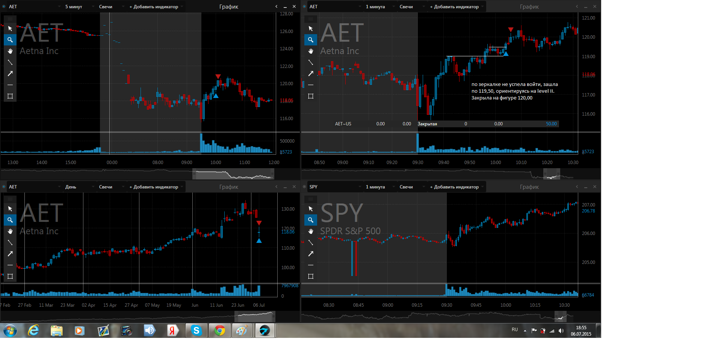Click 'График' title of AET 1-minute panel
Image resolution: width=718 pixels, height=342 pixels.
[x=529, y=6]
